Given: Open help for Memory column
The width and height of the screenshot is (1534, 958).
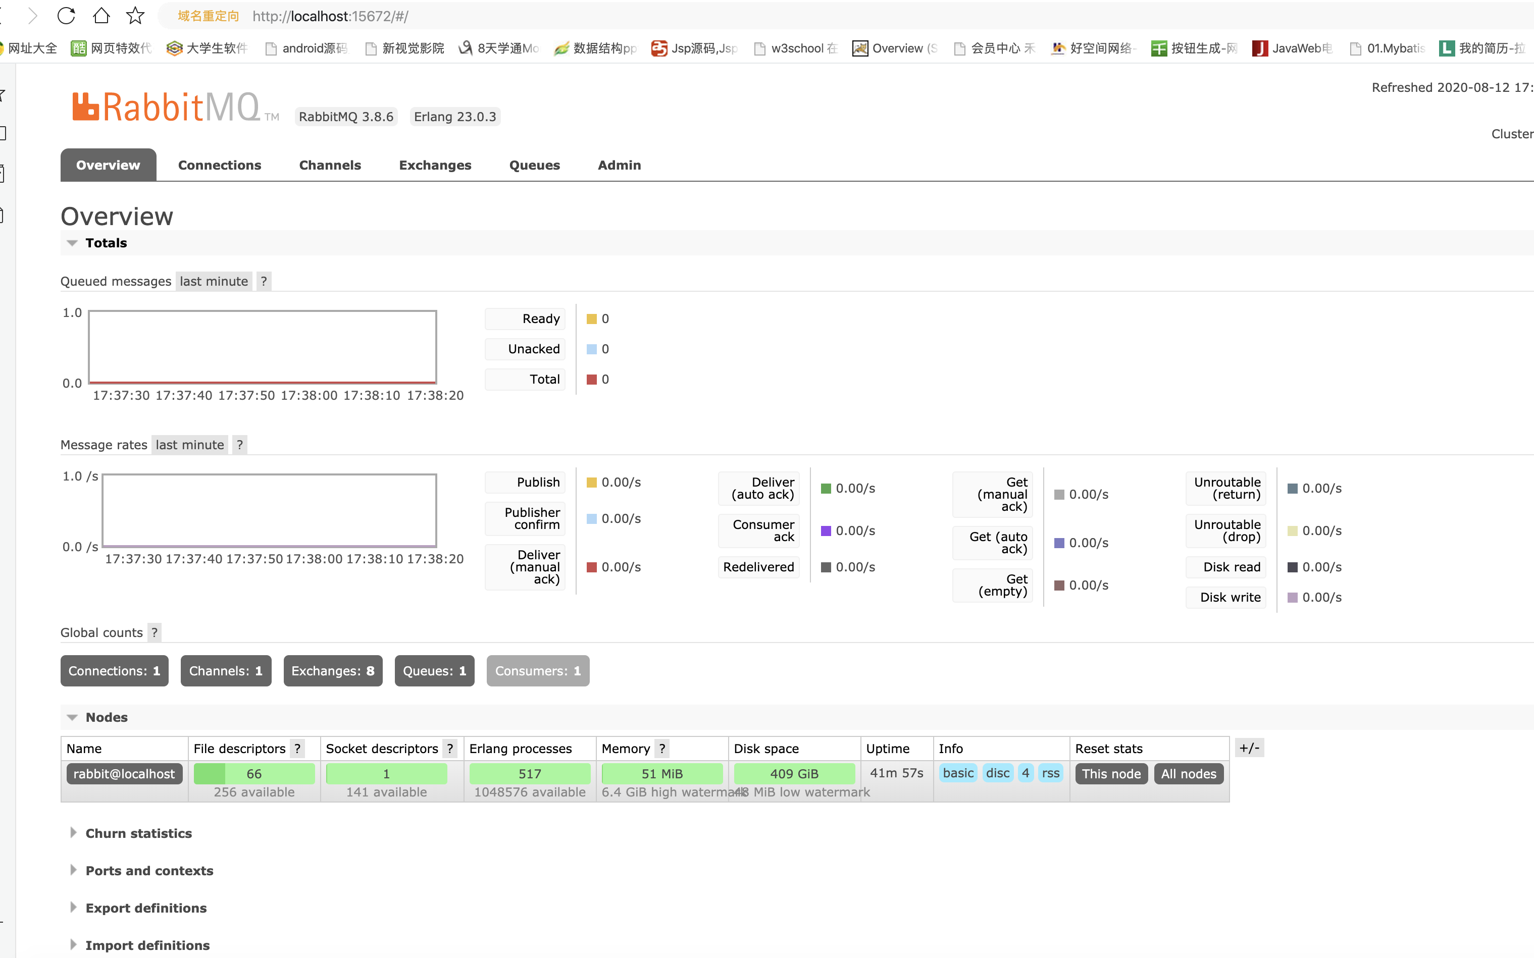Looking at the screenshot, I should tap(662, 748).
